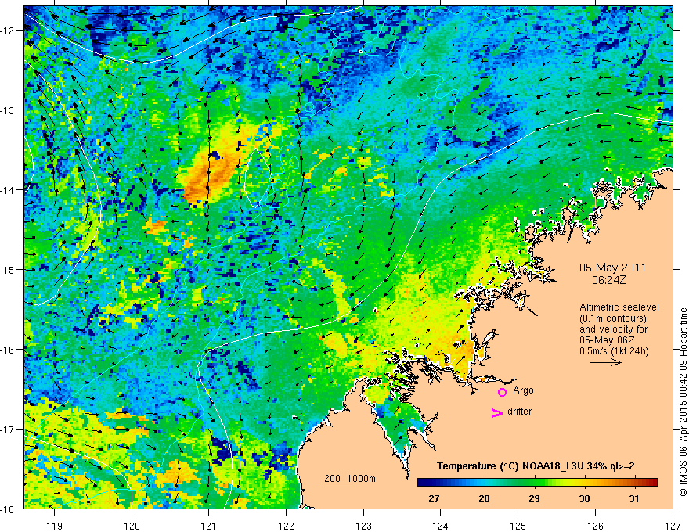Viewport: 689px width, 532px height.
Task: Select the temperature color bar legend
Action: (537, 483)
